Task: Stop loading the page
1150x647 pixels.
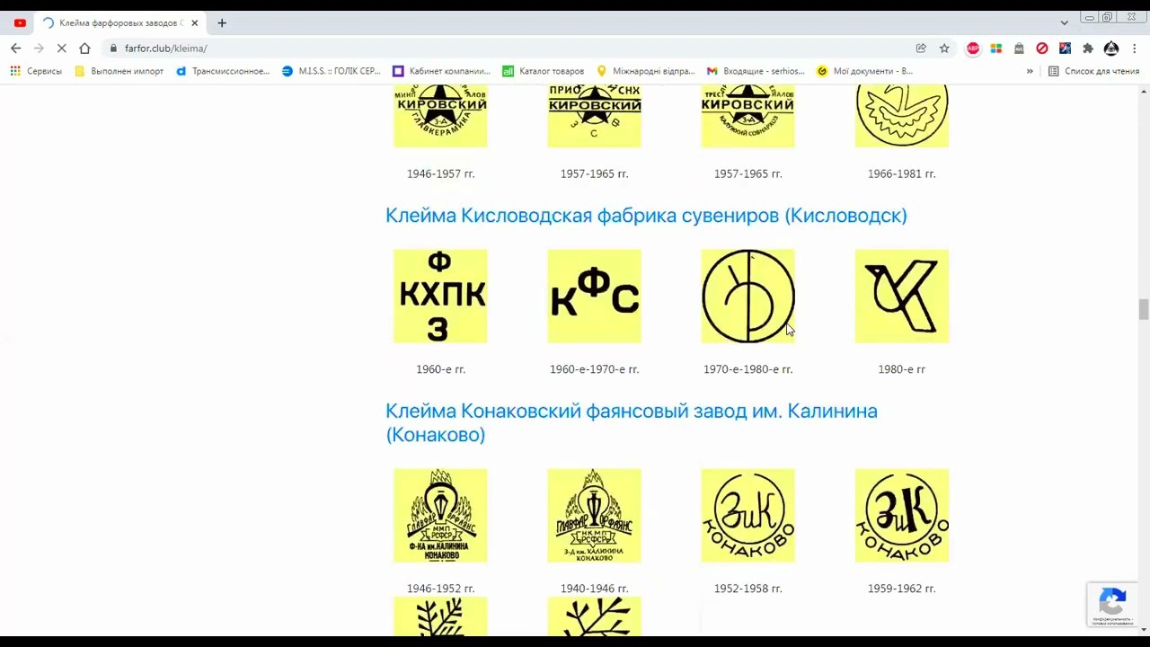Action: coord(61,49)
